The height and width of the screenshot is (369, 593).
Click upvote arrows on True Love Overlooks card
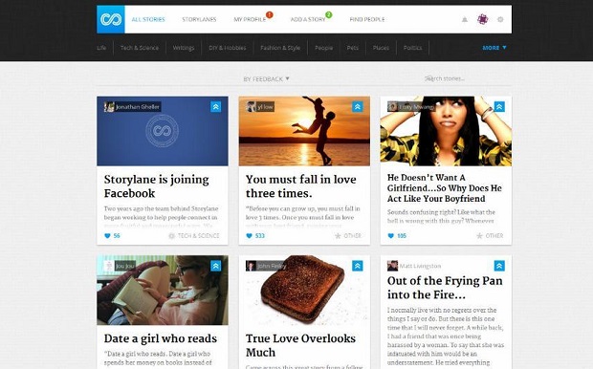pos(358,266)
